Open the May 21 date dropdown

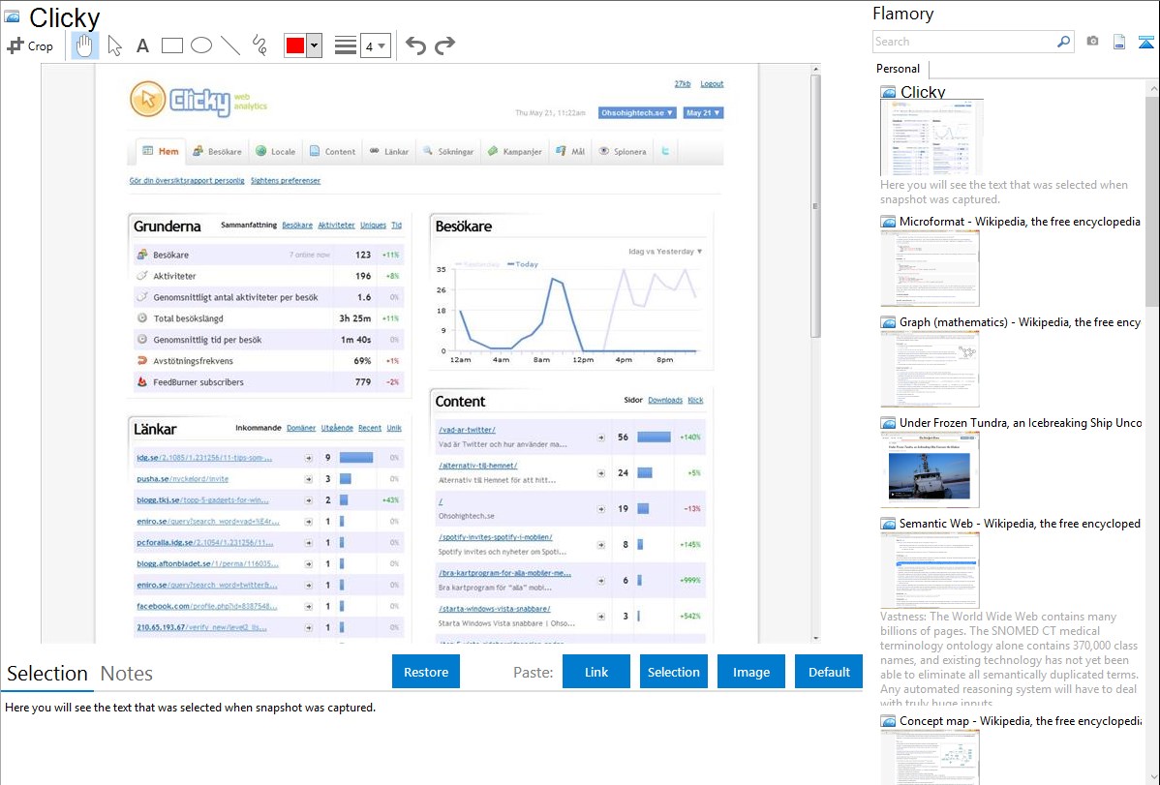click(703, 113)
